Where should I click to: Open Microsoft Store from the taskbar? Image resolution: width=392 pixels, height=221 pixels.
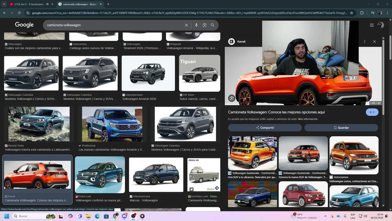[x=106, y=216]
